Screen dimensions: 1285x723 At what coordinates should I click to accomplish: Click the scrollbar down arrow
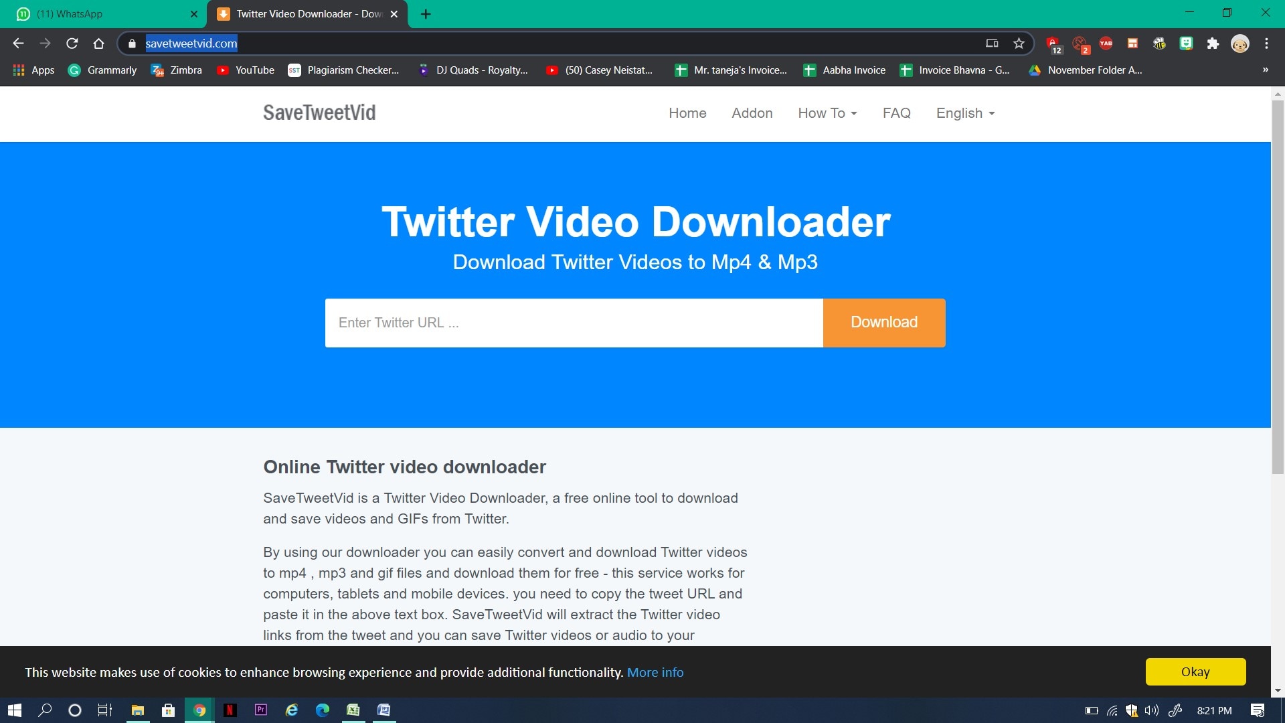pos(1278,690)
